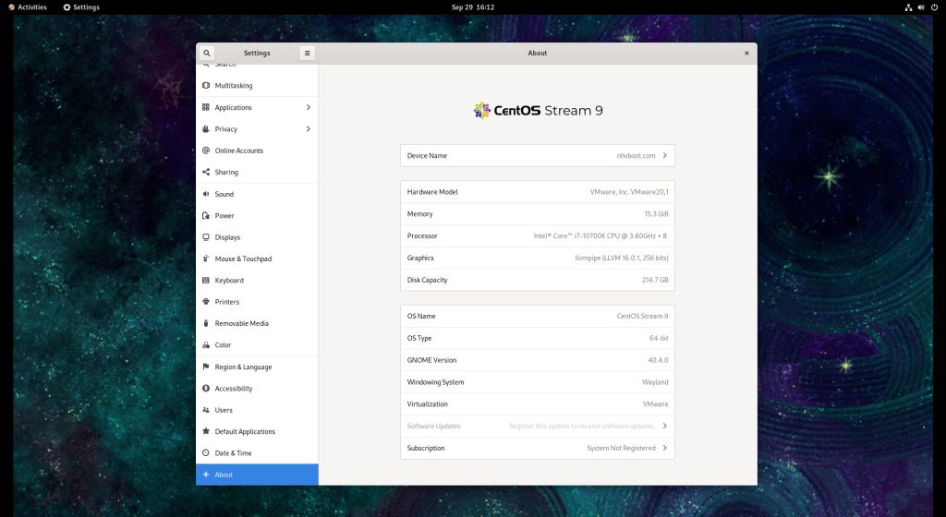Click the OS Type 64-bit value
946x517 pixels.
click(658, 338)
